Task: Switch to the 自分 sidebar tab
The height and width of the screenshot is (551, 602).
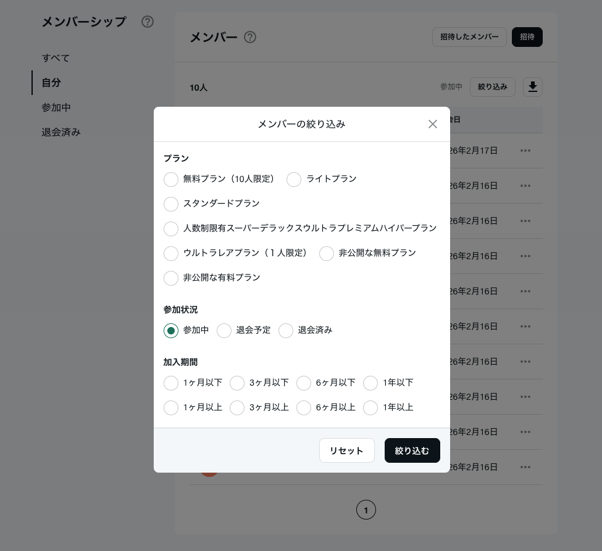Action: [51, 83]
